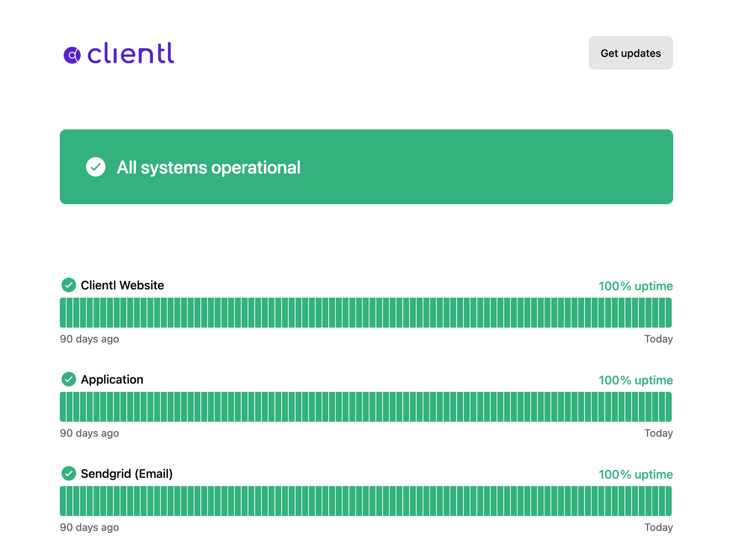The image size is (733, 540).
Task: Click the last day bar of the Application timeline
Action: click(x=668, y=407)
